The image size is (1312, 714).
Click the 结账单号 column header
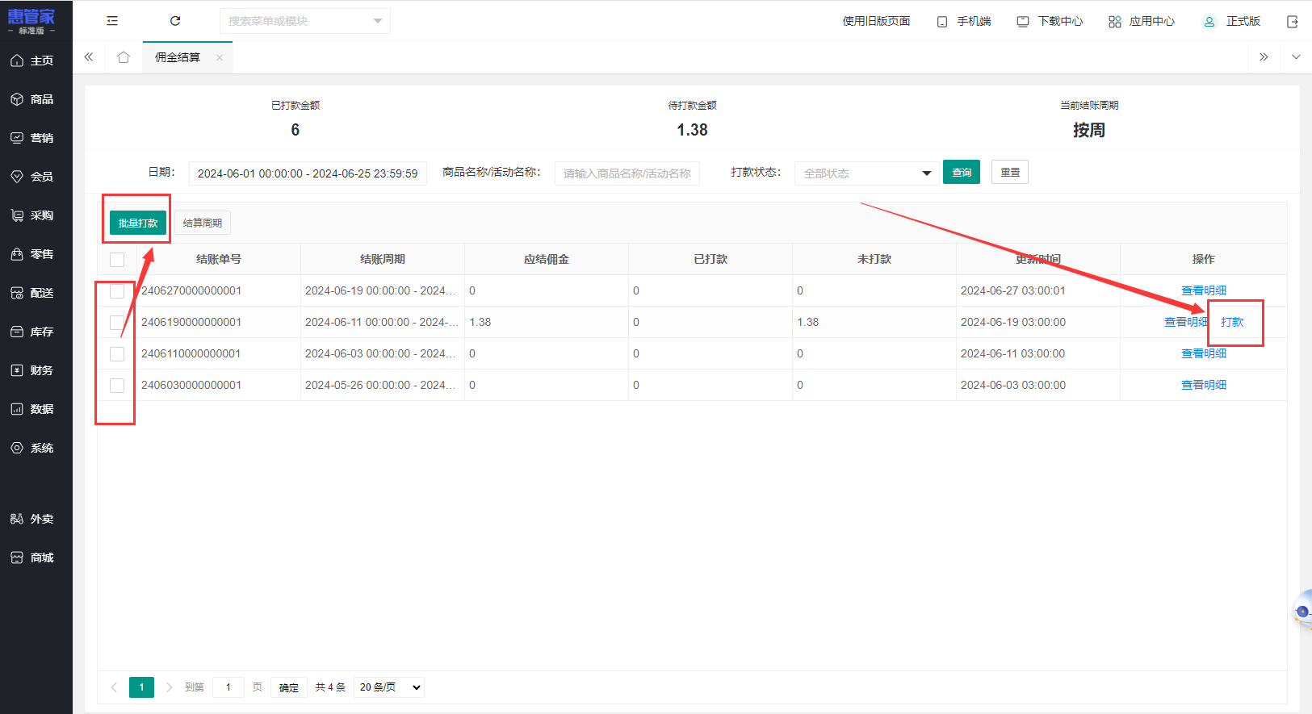pos(219,259)
